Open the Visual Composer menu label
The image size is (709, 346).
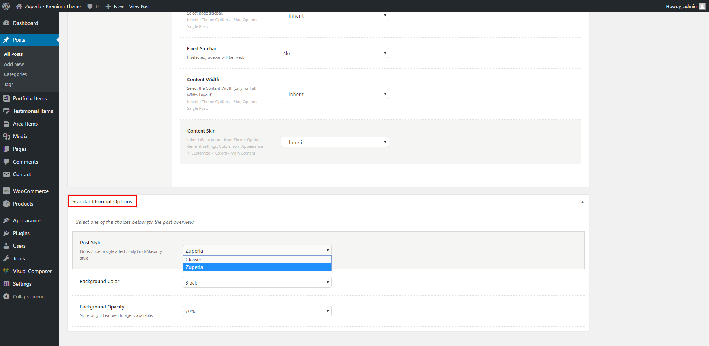click(x=32, y=271)
